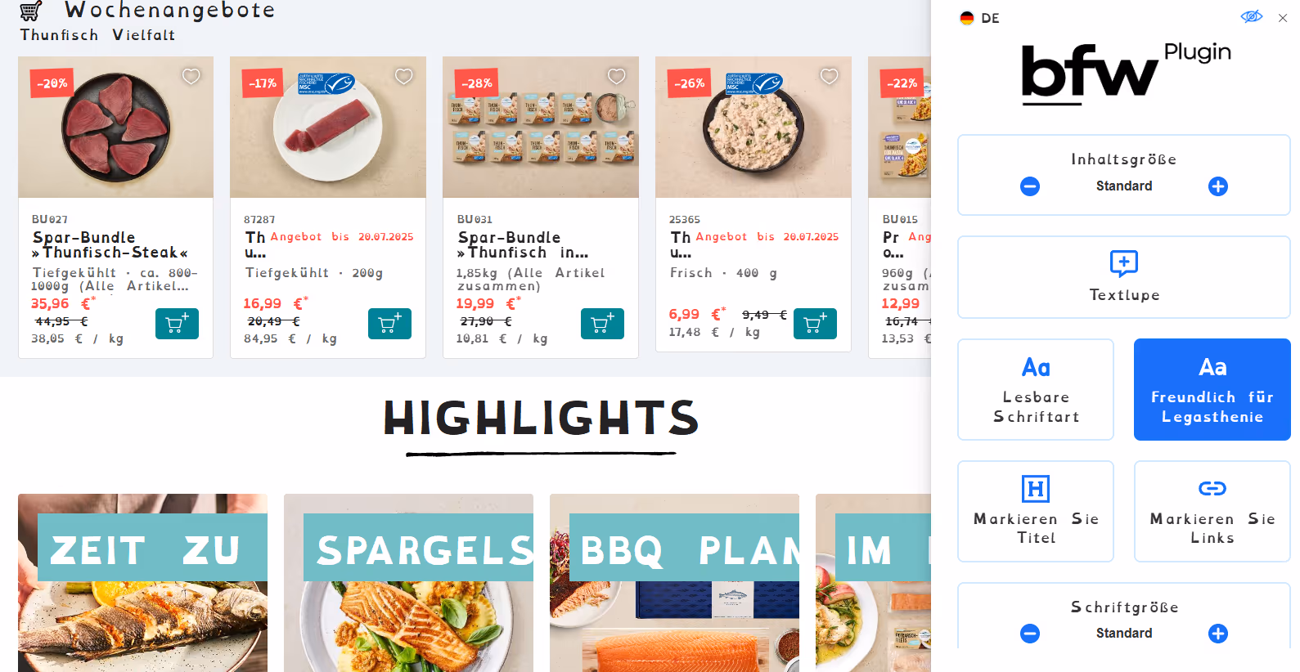This screenshot has height=672, width=1300.
Task: Add product 25365 to the shopping cart
Action: (x=815, y=324)
